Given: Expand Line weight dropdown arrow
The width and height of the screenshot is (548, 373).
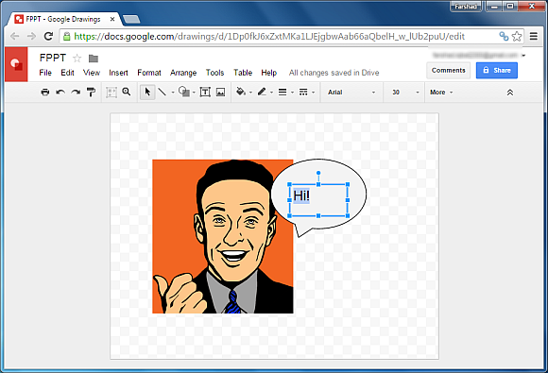Looking at the screenshot, I should tap(292, 93).
